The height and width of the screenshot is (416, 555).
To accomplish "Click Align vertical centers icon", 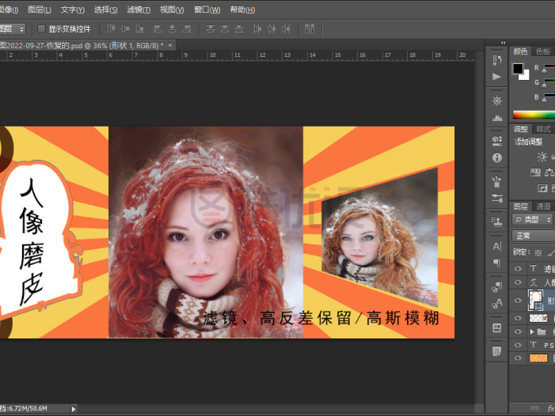I will [125, 28].
